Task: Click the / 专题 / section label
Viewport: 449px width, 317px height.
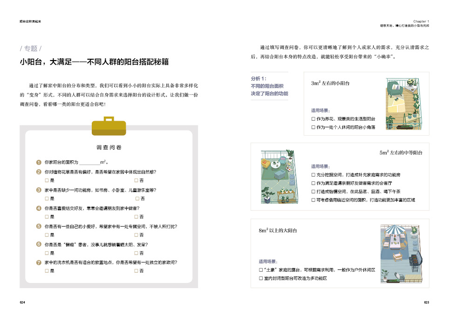Action: point(31,48)
